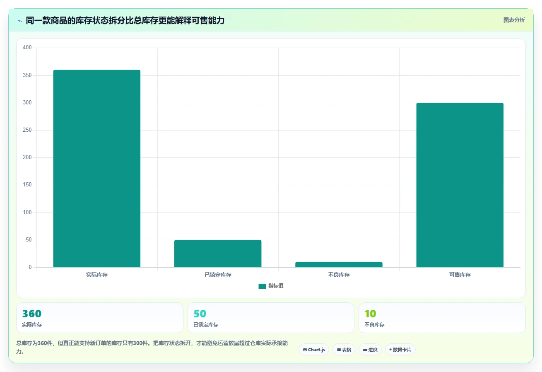Click the summary paragraph starting 总库存为360件
The image size is (542, 372).
tap(152, 347)
